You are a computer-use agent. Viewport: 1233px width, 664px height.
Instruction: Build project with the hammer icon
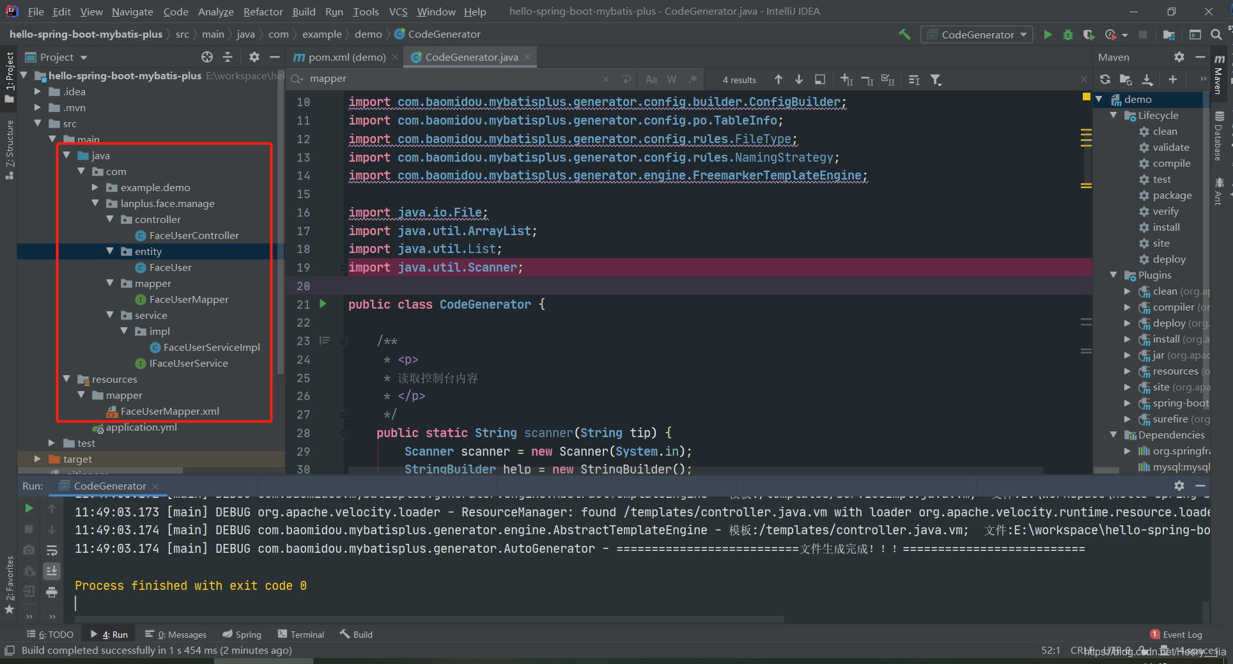click(x=904, y=35)
